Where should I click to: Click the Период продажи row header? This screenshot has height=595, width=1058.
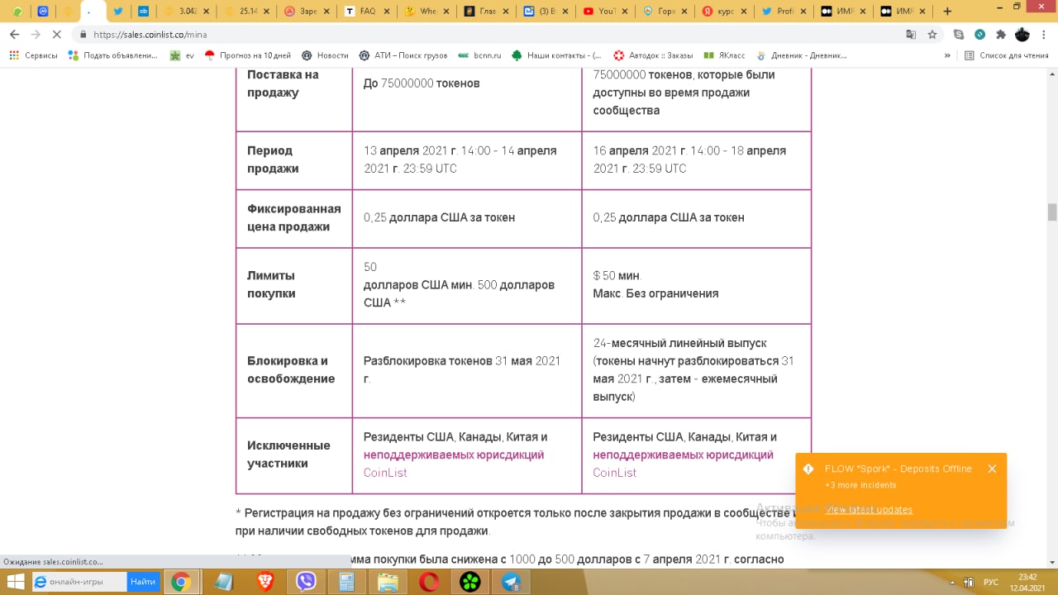coord(294,160)
